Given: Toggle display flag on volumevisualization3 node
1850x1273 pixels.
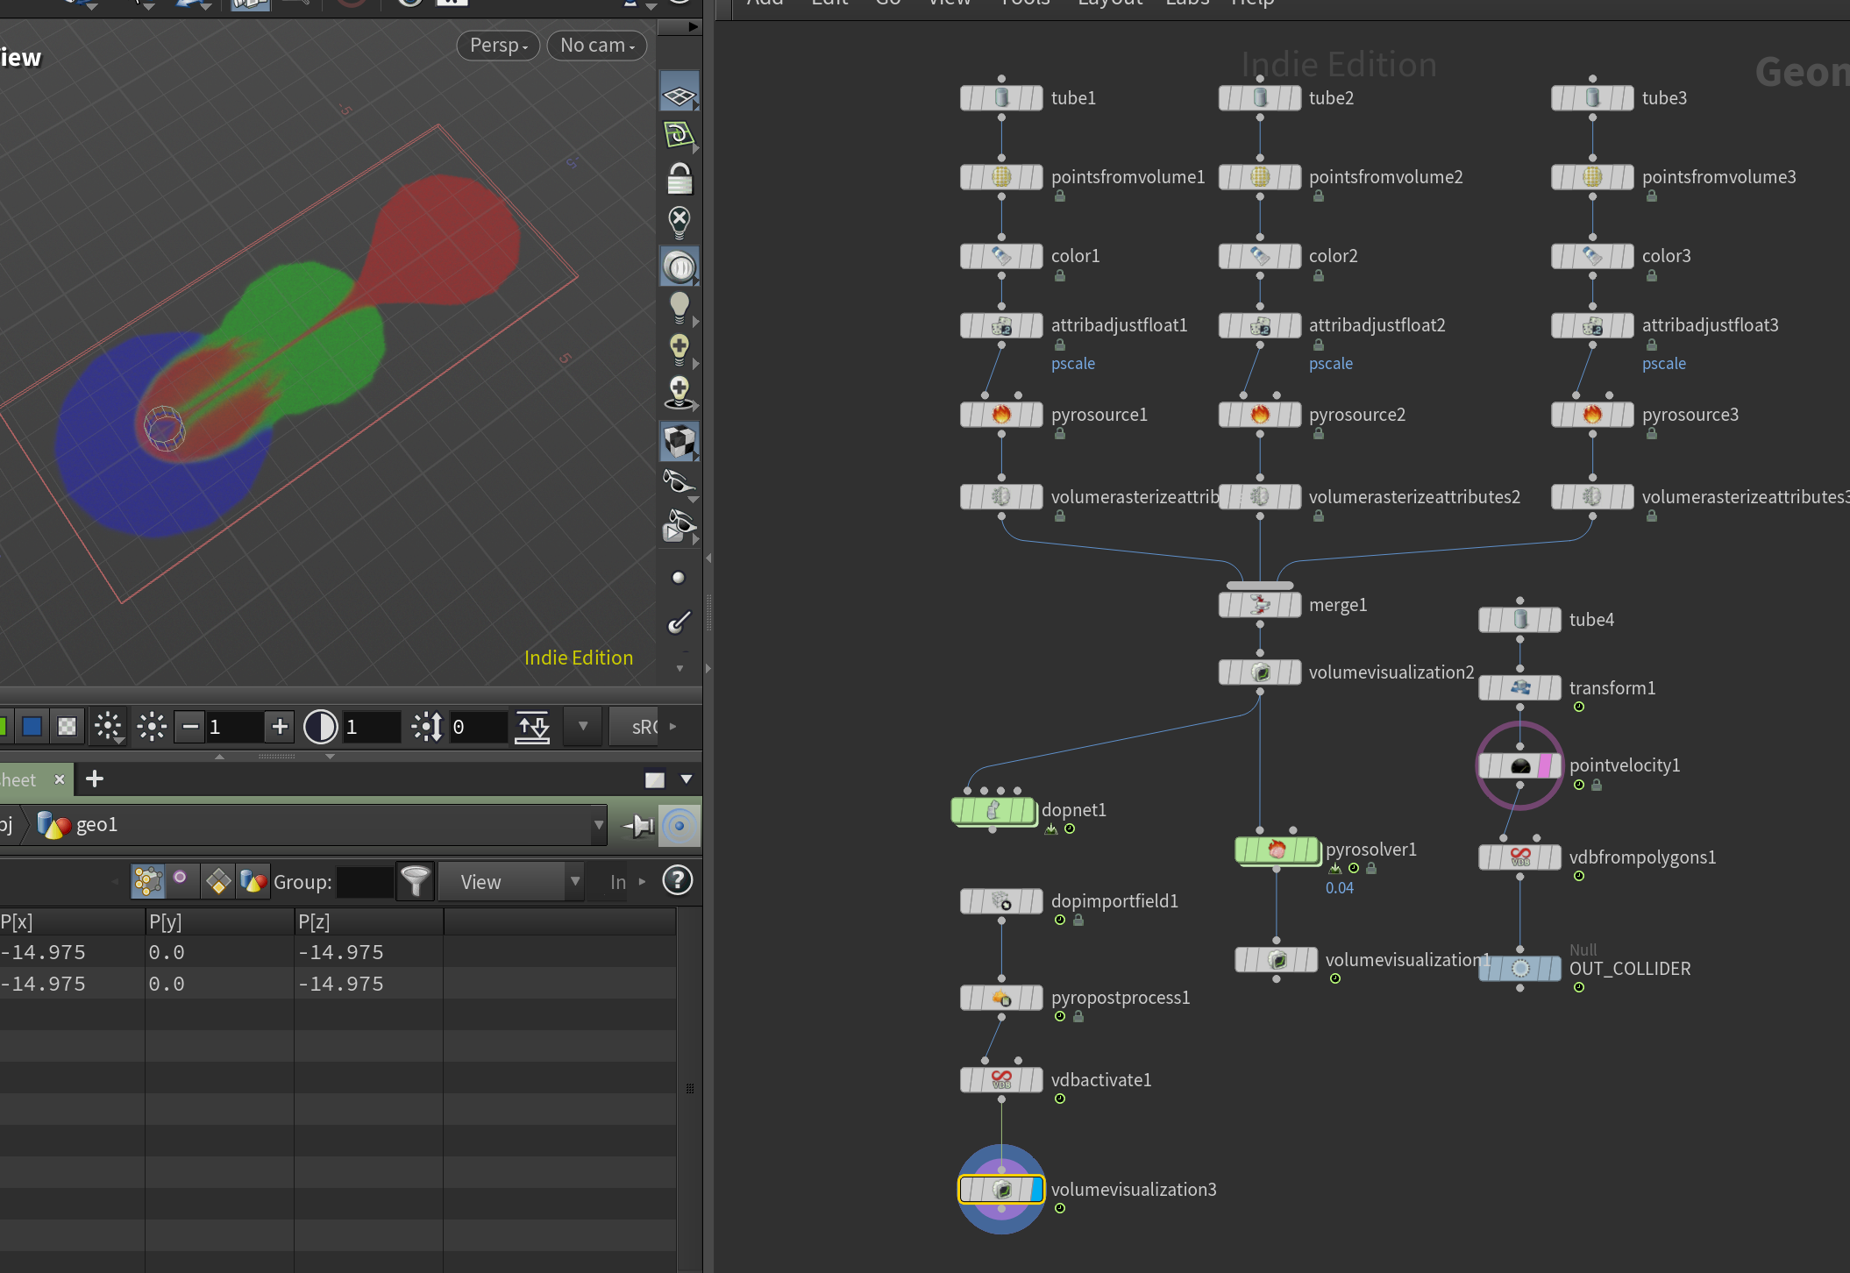Looking at the screenshot, I should [1036, 1190].
